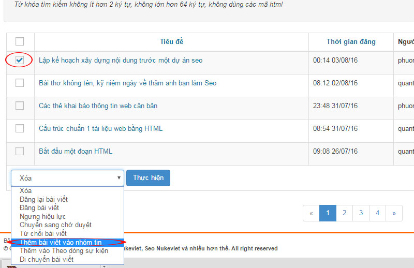Select 'Xóa' option in dropdown list
The width and height of the screenshot is (414, 268).
click(x=67, y=190)
